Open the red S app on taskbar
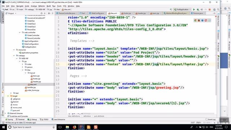Image resolution: width=231 pixels, height=130 pixels. coord(96,127)
